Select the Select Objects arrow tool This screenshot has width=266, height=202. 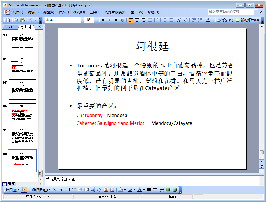coord(23,190)
